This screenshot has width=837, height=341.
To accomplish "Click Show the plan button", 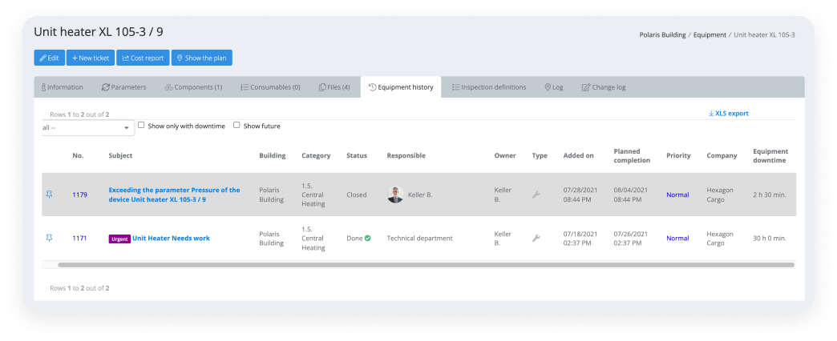I will (202, 58).
